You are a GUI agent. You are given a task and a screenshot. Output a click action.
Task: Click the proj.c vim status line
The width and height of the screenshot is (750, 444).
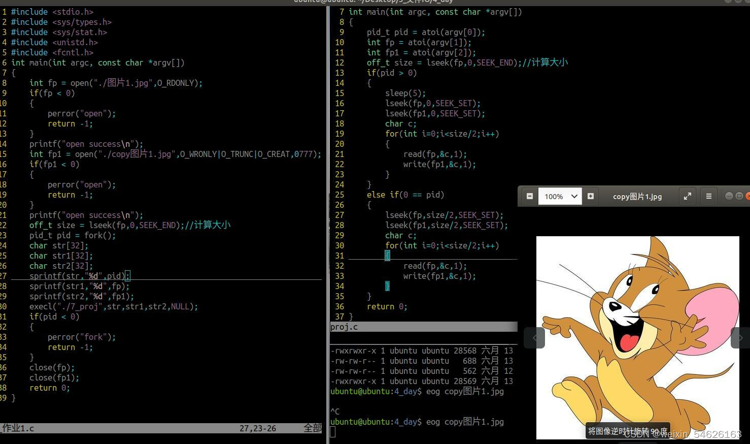pyautogui.click(x=424, y=327)
